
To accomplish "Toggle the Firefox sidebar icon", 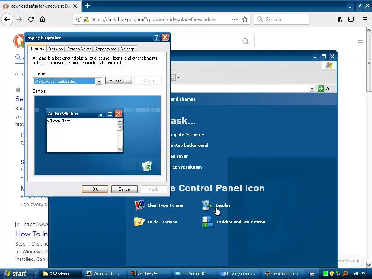I will (351, 19).
